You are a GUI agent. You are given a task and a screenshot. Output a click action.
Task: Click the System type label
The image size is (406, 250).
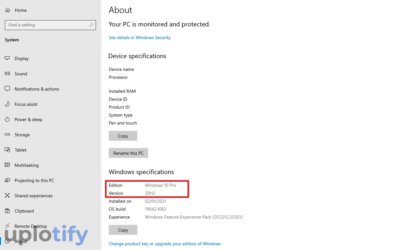tap(121, 115)
